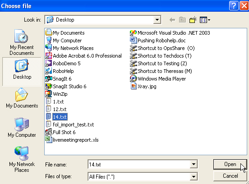This screenshot has height=184, width=249.
Task: Select the Xray.jpg file
Action: (x=143, y=86)
